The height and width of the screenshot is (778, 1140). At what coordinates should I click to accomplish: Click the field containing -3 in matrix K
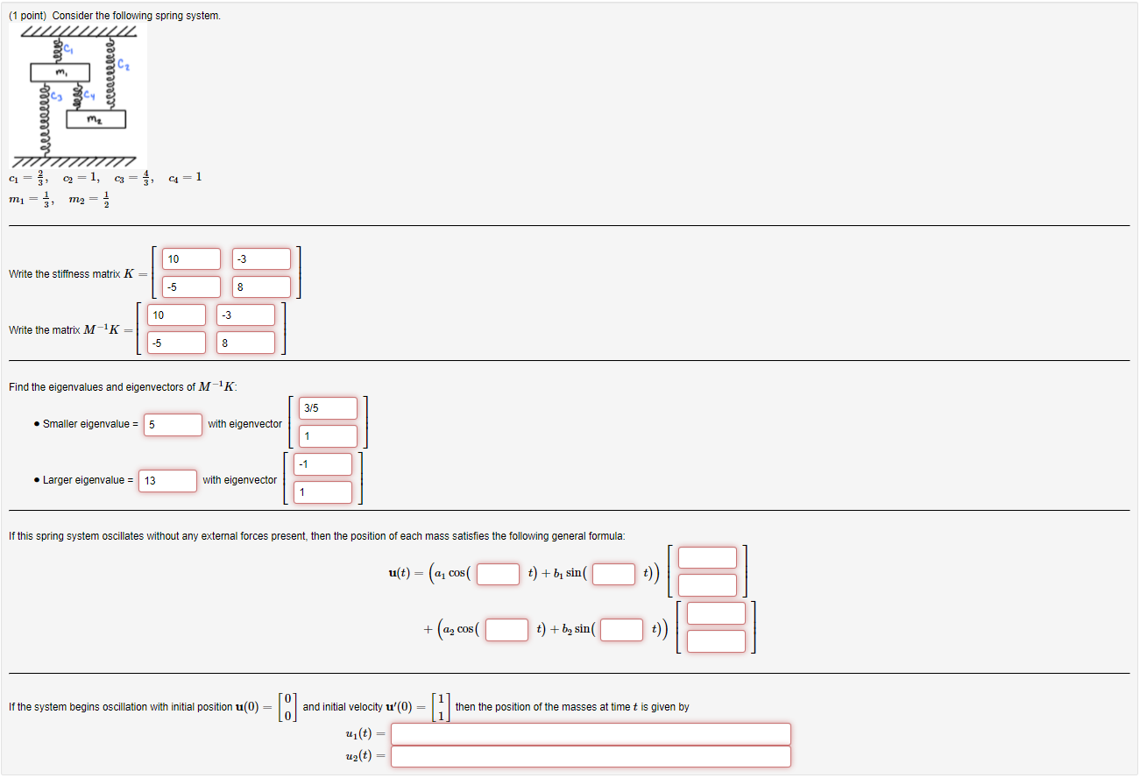tap(262, 258)
